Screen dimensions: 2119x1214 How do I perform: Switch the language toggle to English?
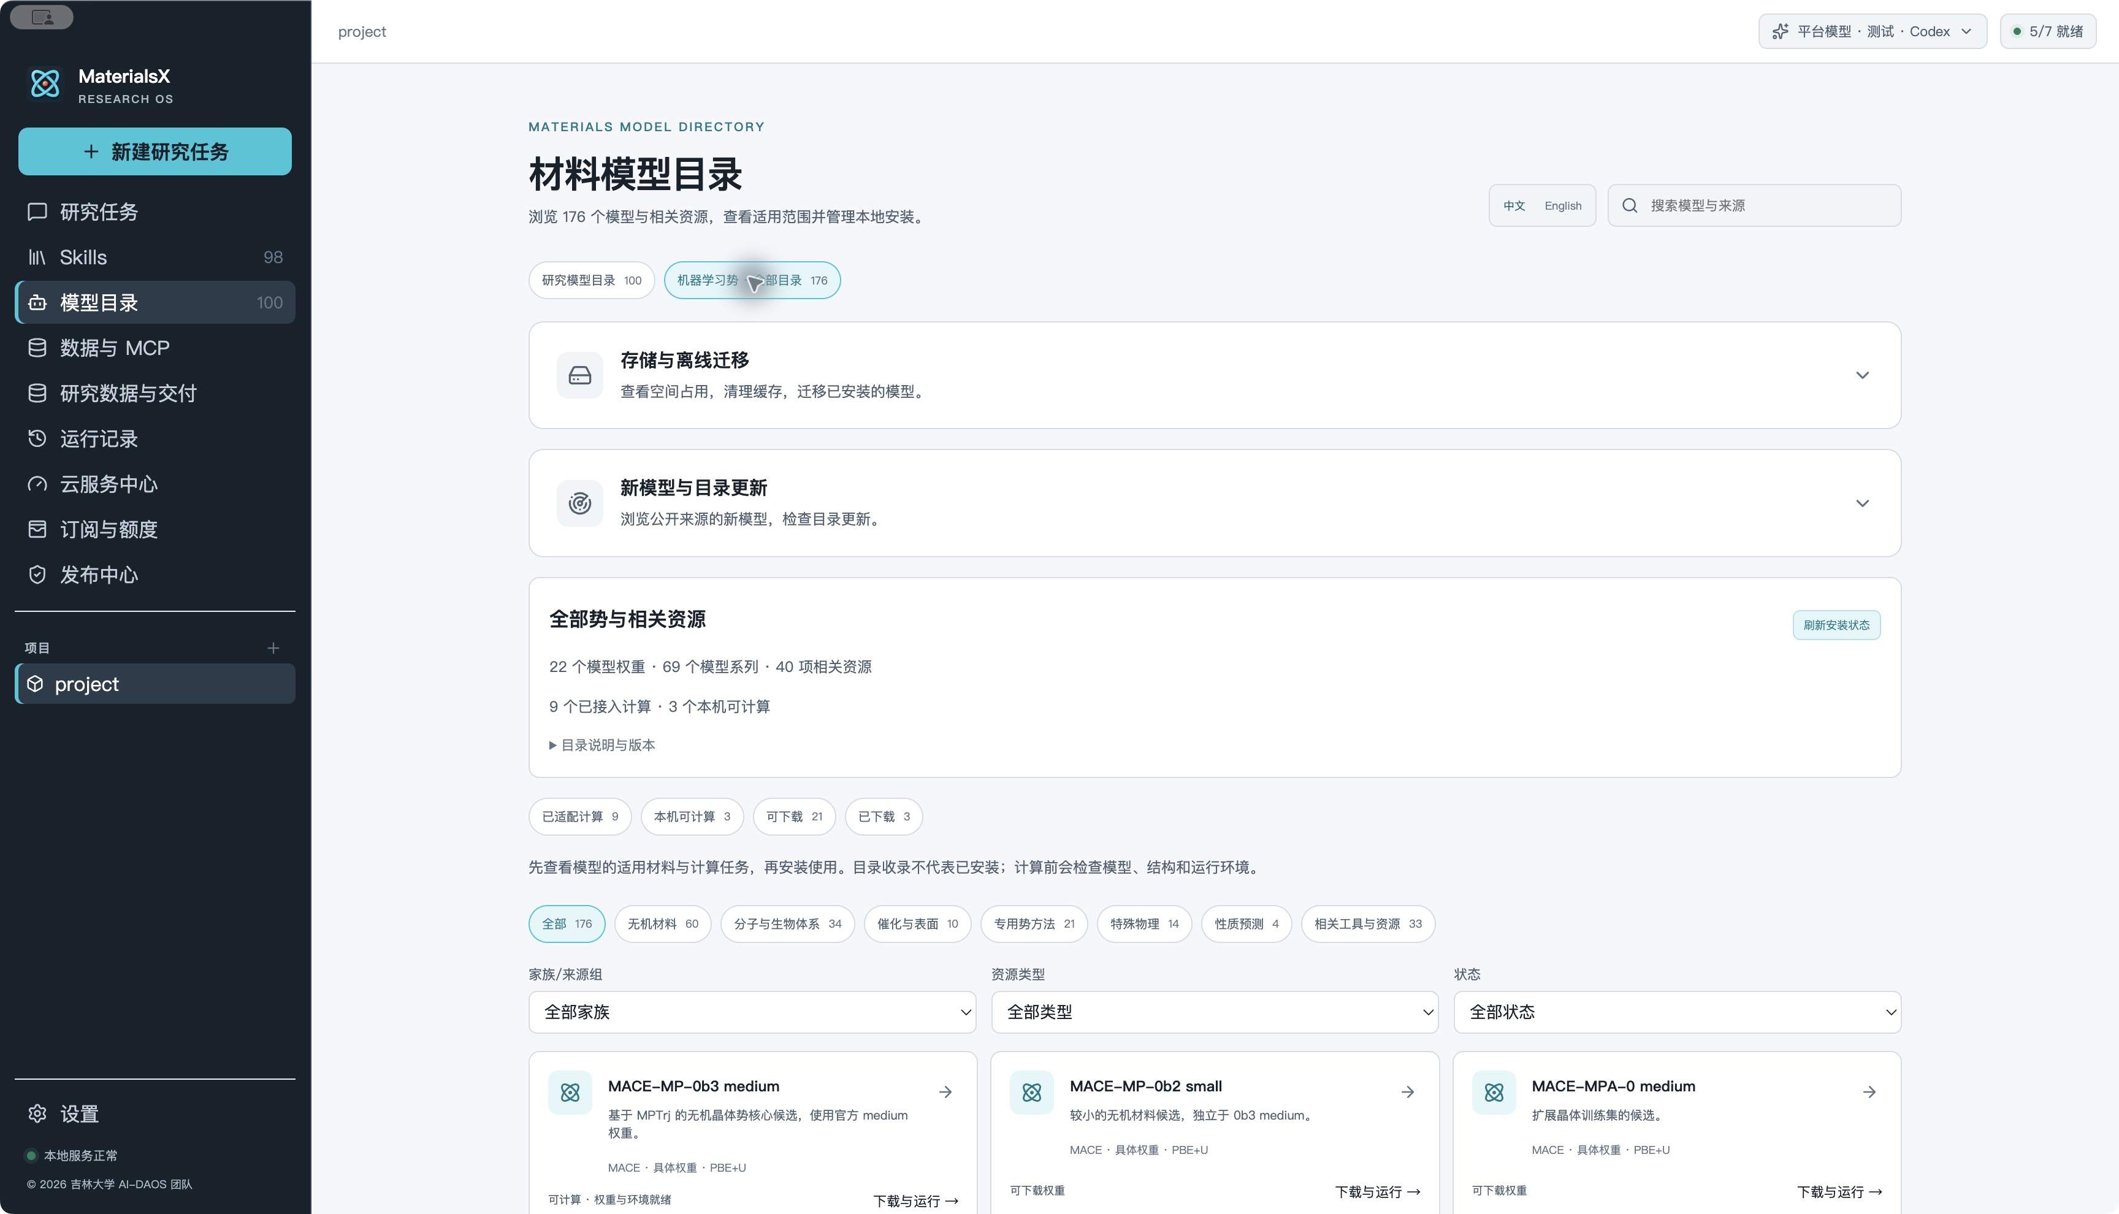click(x=1562, y=206)
